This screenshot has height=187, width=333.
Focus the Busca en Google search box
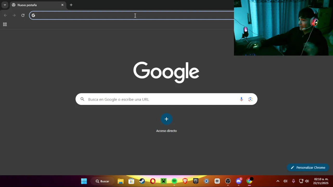point(166,99)
